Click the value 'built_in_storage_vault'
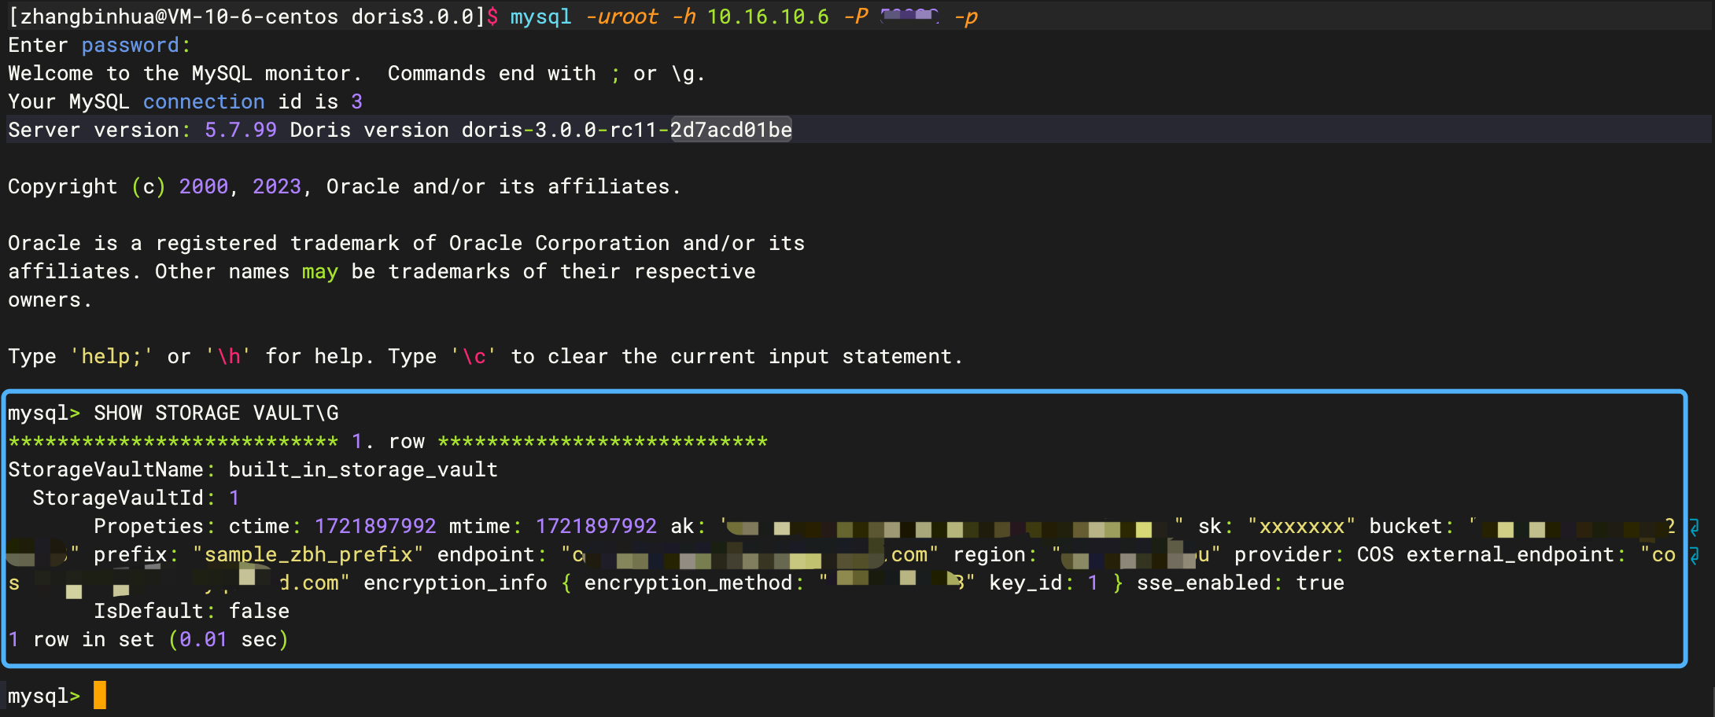 (363, 469)
